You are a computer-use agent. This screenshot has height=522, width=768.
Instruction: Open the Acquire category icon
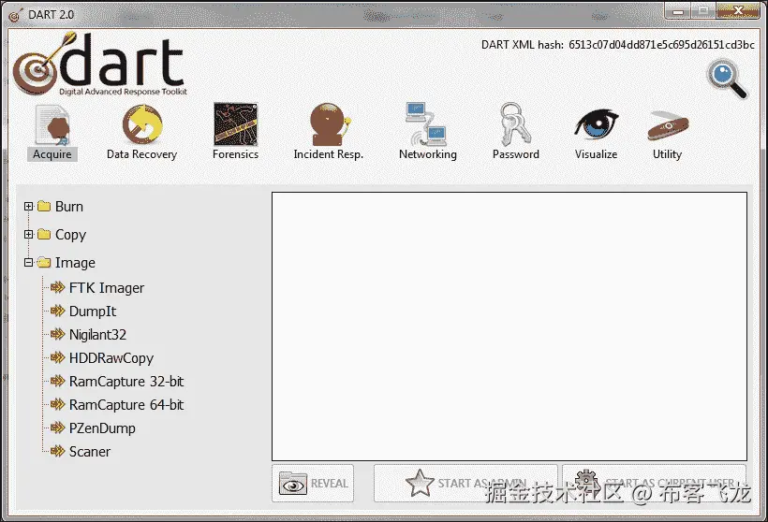tap(52, 125)
